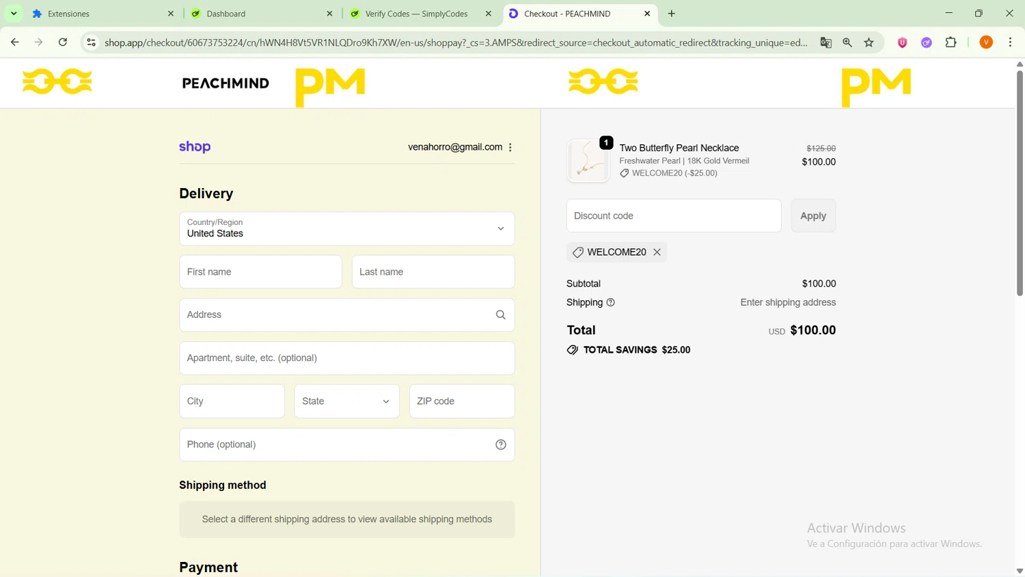Screen dimensions: 1025x577
Task: Click the Apartment, suite field
Action: (x=347, y=358)
